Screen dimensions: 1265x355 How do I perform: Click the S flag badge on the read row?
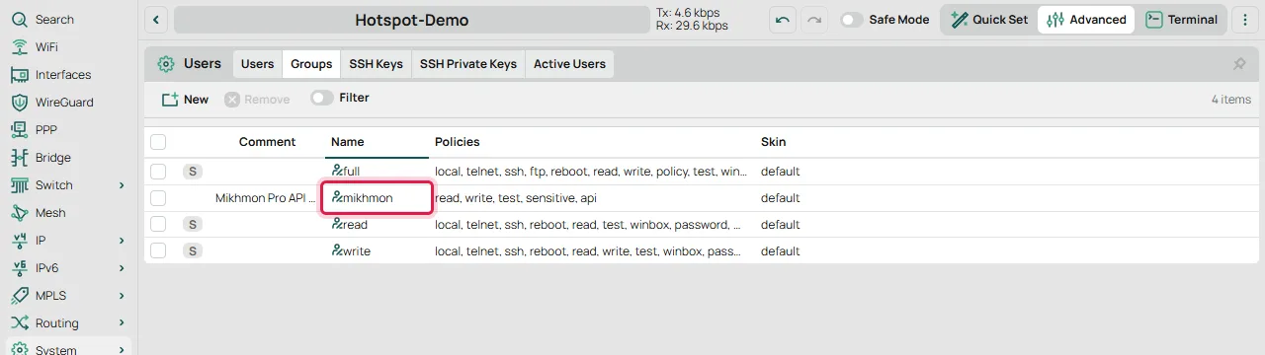click(193, 225)
